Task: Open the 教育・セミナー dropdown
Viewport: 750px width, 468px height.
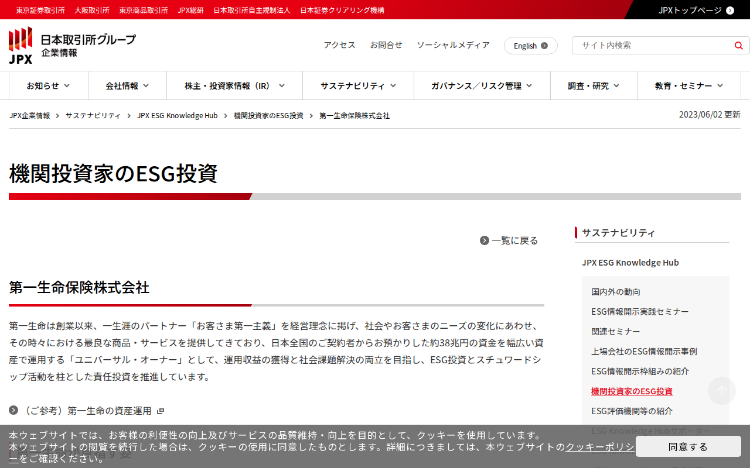Action: (x=689, y=86)
